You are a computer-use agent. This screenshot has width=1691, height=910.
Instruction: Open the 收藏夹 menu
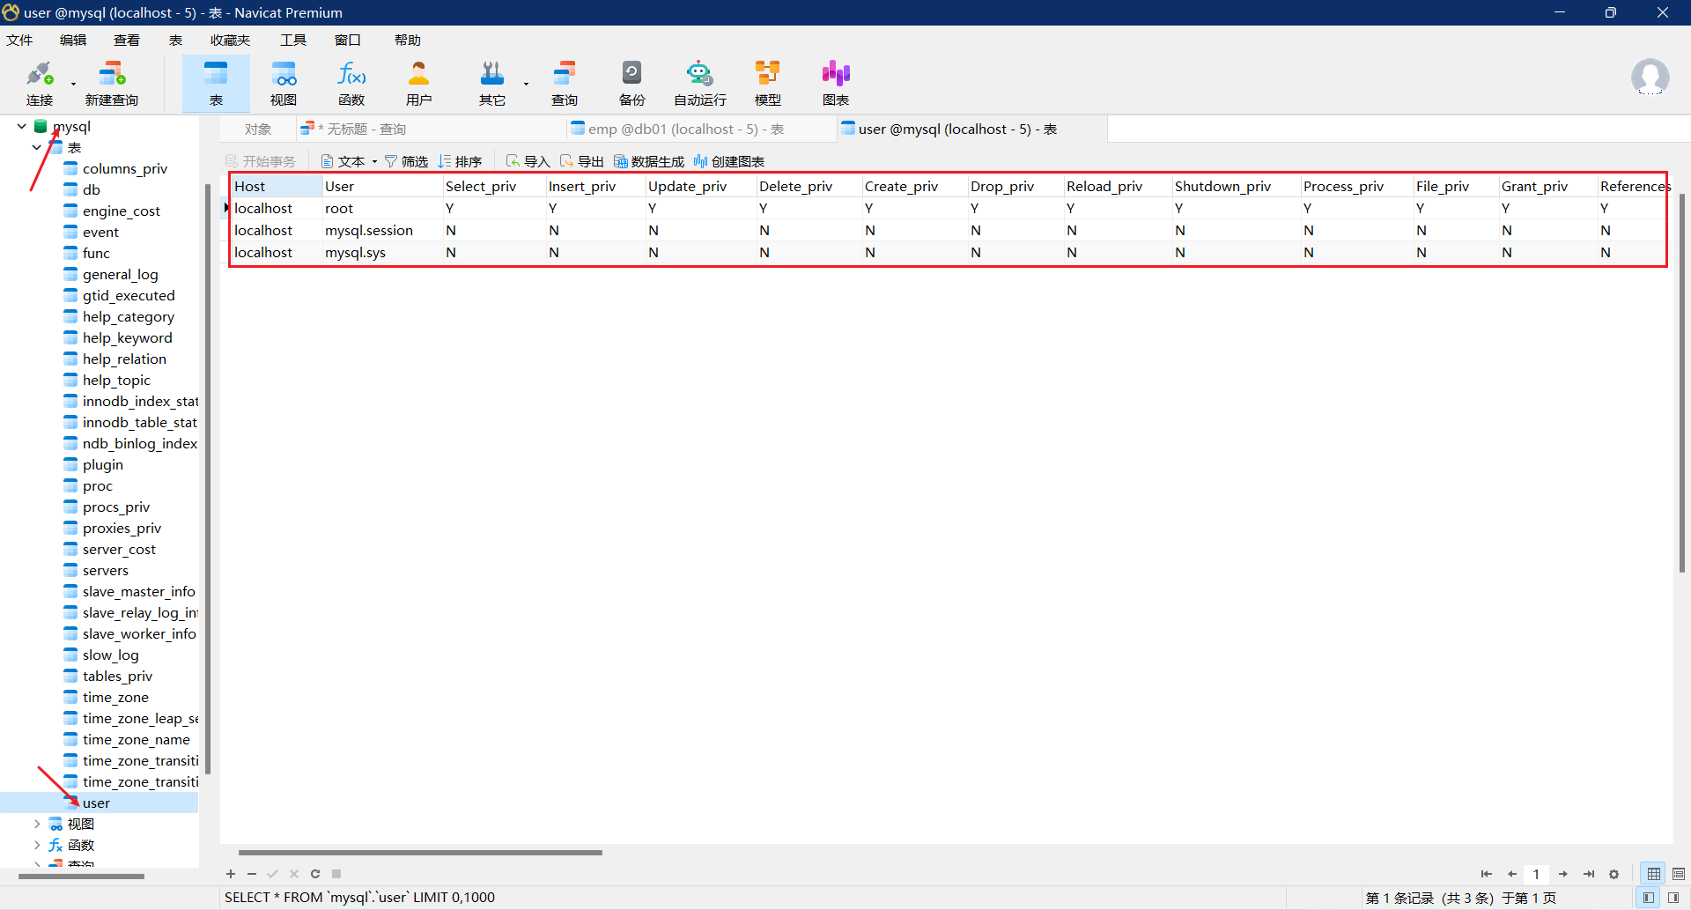click(231, 41)
